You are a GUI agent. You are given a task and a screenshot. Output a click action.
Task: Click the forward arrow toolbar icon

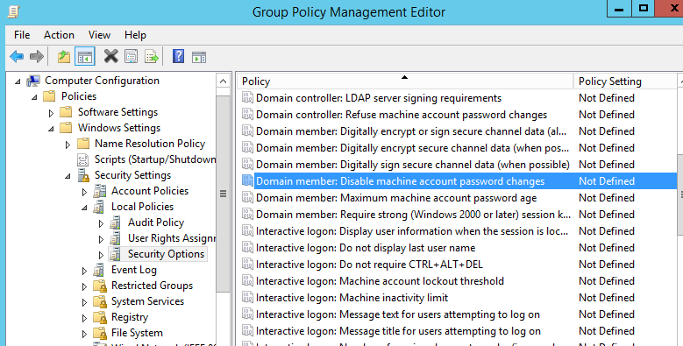(37, 57)
